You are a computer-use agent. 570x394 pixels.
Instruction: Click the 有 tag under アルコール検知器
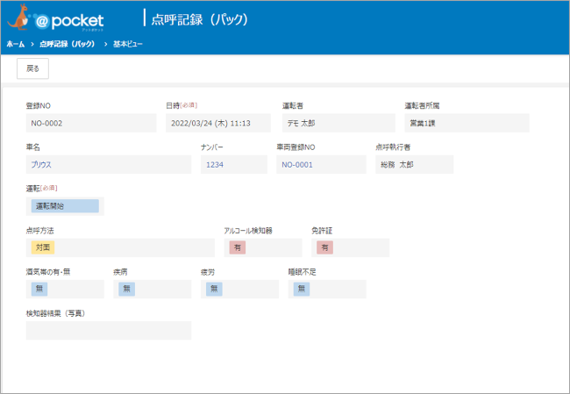pos(238,247)
